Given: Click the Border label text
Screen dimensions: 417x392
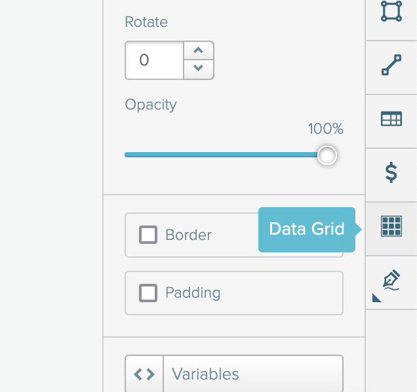Looking at the screenshot, I should [x=189, y=235].
